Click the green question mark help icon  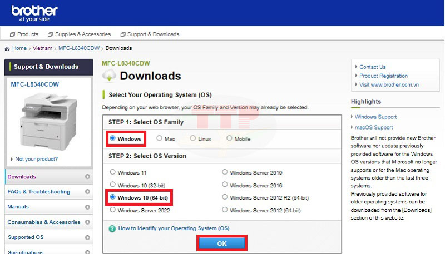[x=112, y=228]
